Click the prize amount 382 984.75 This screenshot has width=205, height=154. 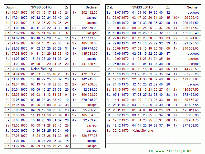tap(190, 120)
